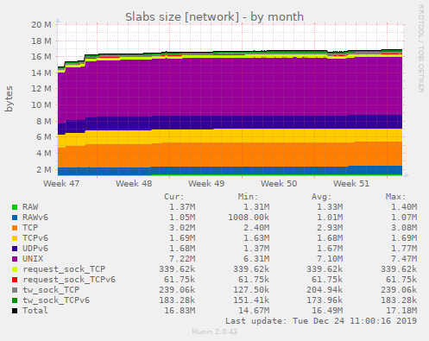Click the '8 M' y-axis label
This screenshot has width=429, height=341.
[44, 121]
